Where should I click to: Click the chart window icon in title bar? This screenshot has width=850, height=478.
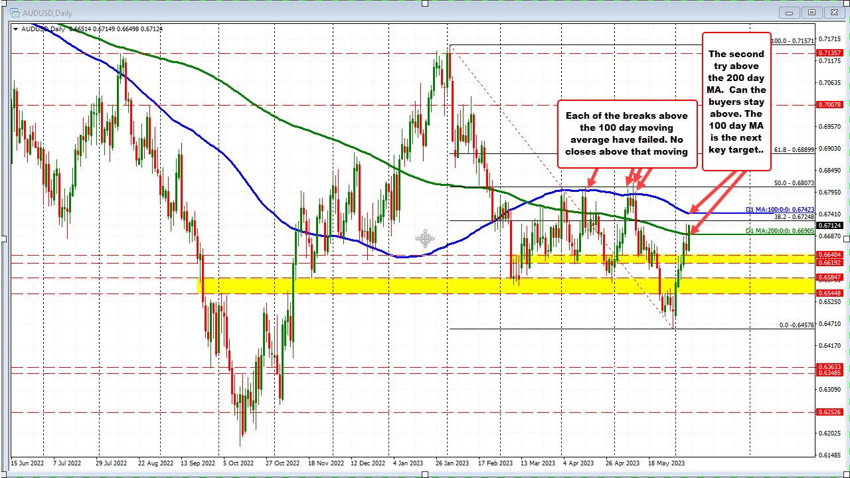pyautogui.click(x=15, y=12)
